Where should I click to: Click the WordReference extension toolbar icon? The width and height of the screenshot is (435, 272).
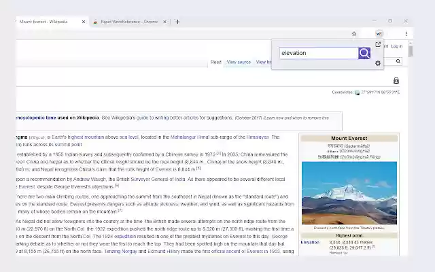click(x=379, y=34)
